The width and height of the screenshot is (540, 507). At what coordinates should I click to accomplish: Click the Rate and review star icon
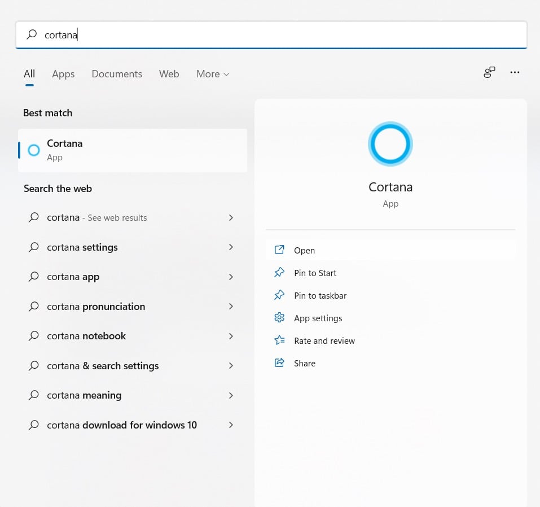click(279, 340)
